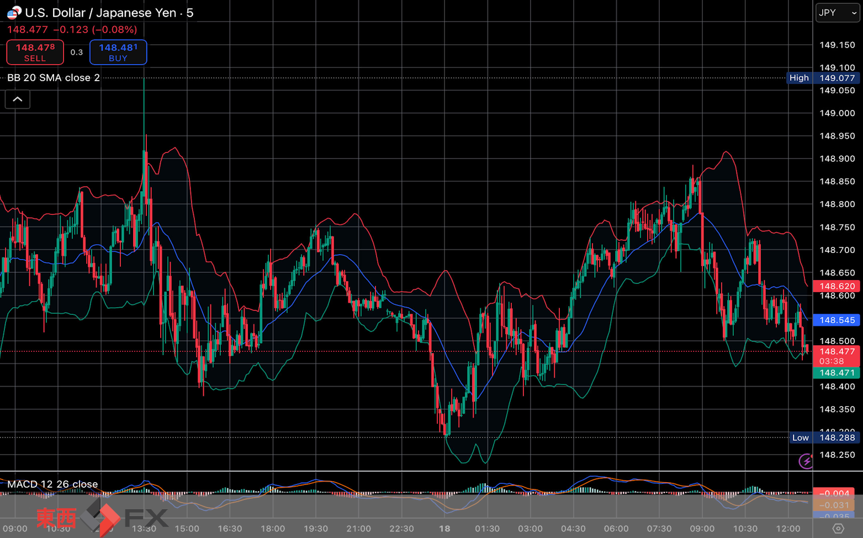
Task: Click the 0.3 spread value
Action: point(77,52)
